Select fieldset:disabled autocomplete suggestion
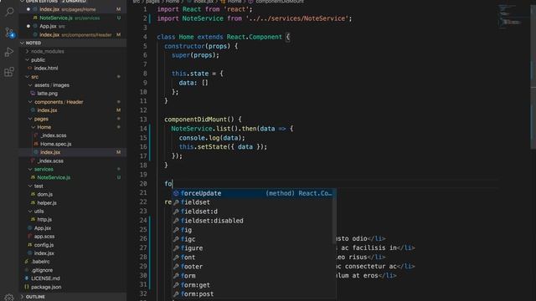Image resolution: width=536 pixels, height=301 pixels. click(x=254, y=221)
